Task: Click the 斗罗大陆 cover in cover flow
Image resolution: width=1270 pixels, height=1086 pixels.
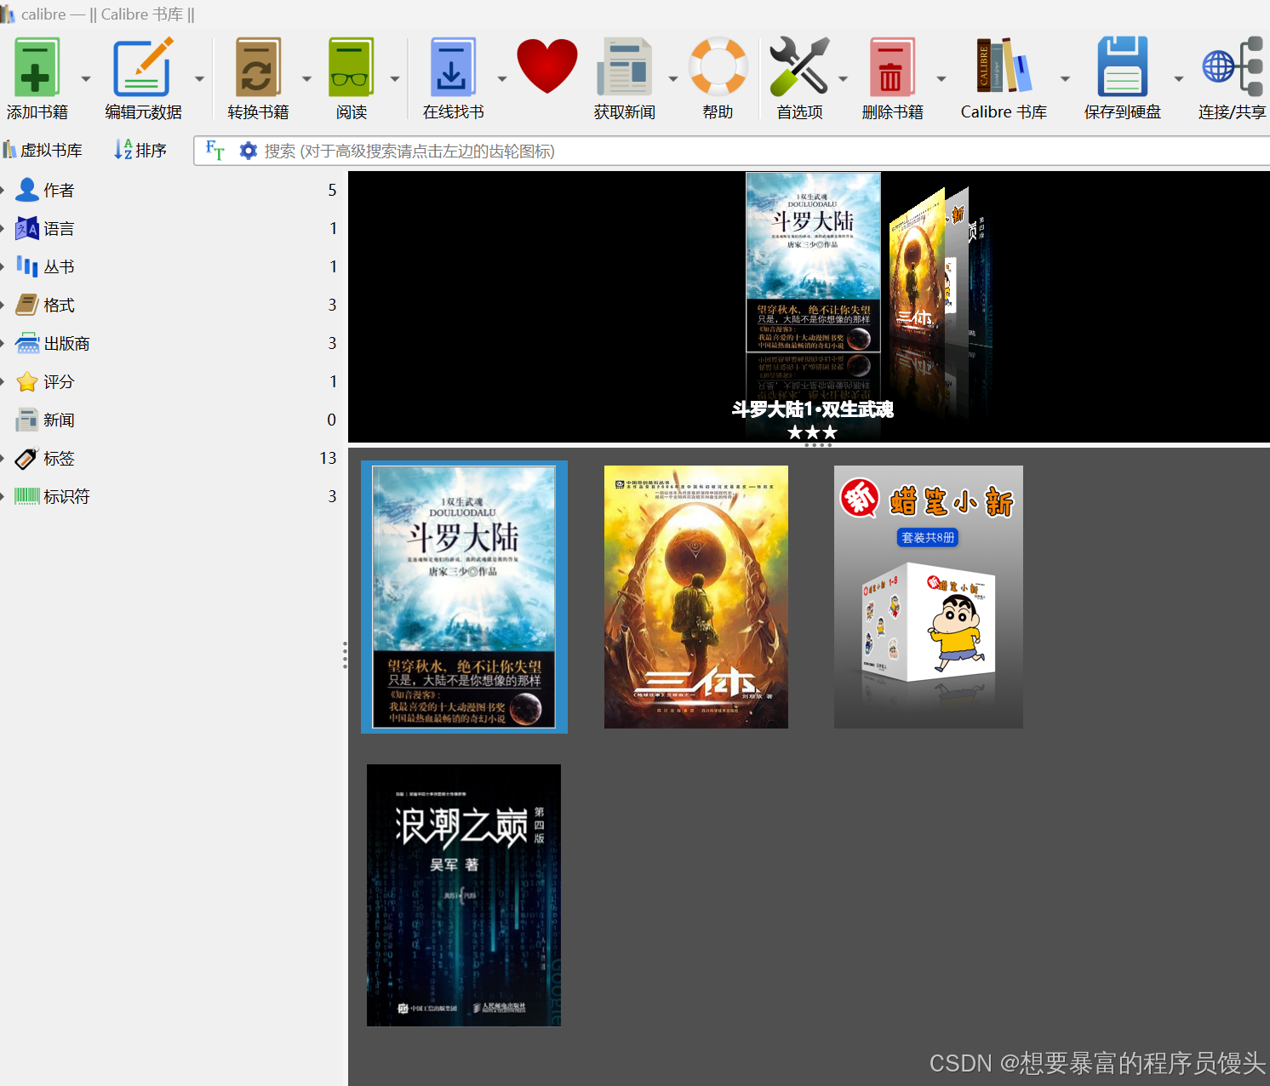Action: (813, 262)
